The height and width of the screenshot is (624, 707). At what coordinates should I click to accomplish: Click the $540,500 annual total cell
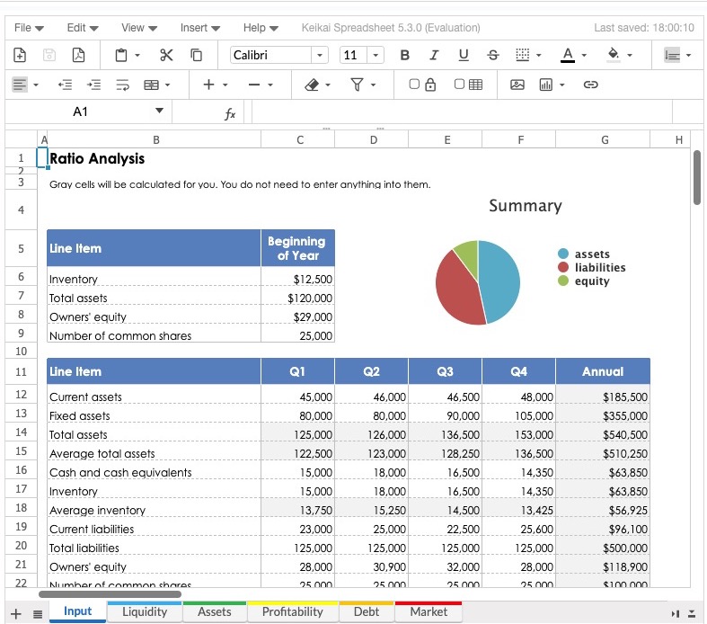pyautogui.click(x=603, y=434)
